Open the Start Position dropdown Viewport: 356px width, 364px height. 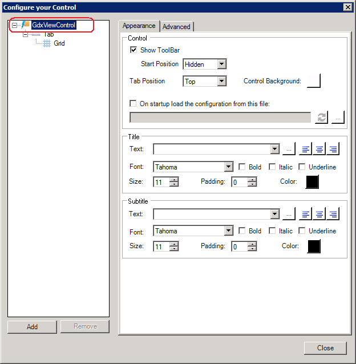pyautogui.click(x=222, y=64)
